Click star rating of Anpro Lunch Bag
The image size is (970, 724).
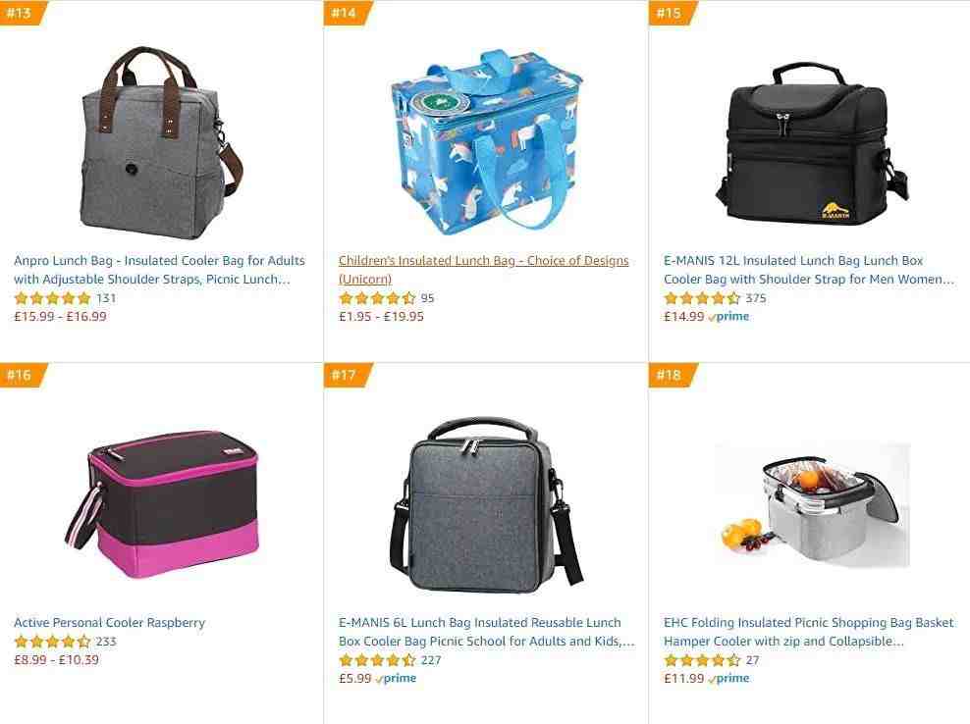(53, 298)
